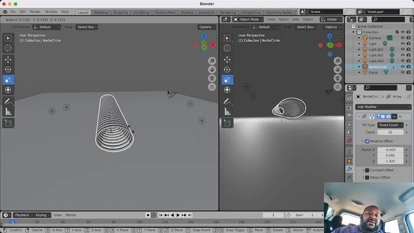Select the Measure tool in left viewport

coord(8,112)
